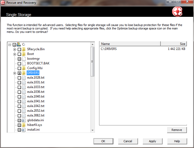Click the hiberfil.sys file icon
194x148 pixels.
24,125
